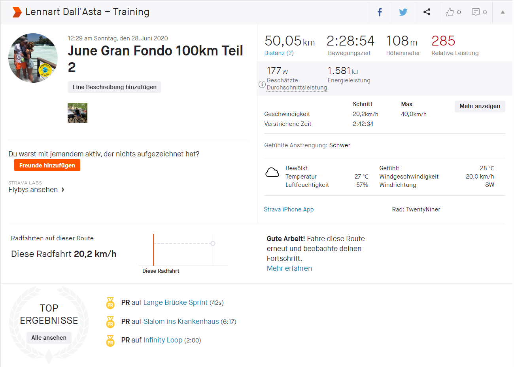Click the Freunde hinzufügen button
This screenshot has width=514, height=367.
(47, 165)
